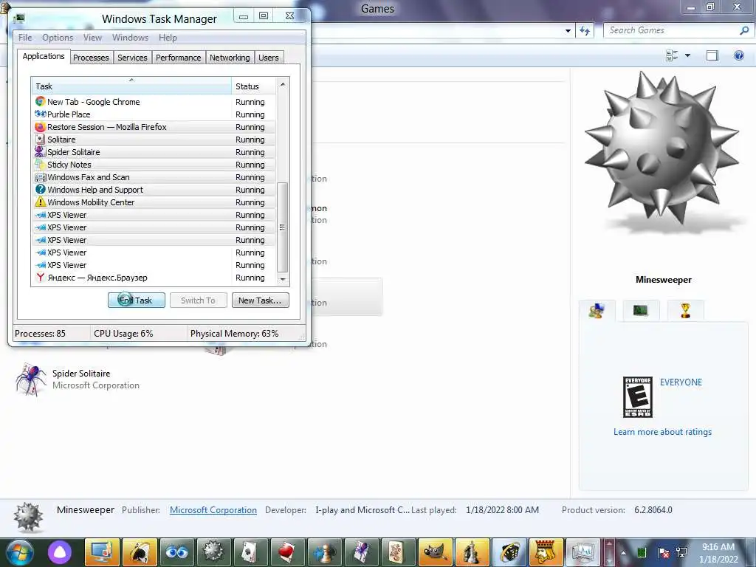Click task list scrollbar up arrow
Viewport: 756px width, 567px height.
click(283, 84)
